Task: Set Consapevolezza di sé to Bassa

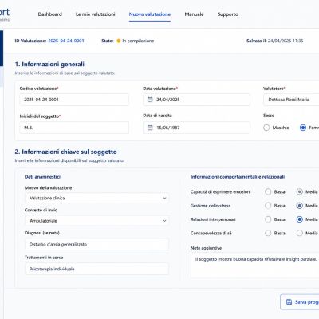Action: pyautogui.click(x=268, y=233)
